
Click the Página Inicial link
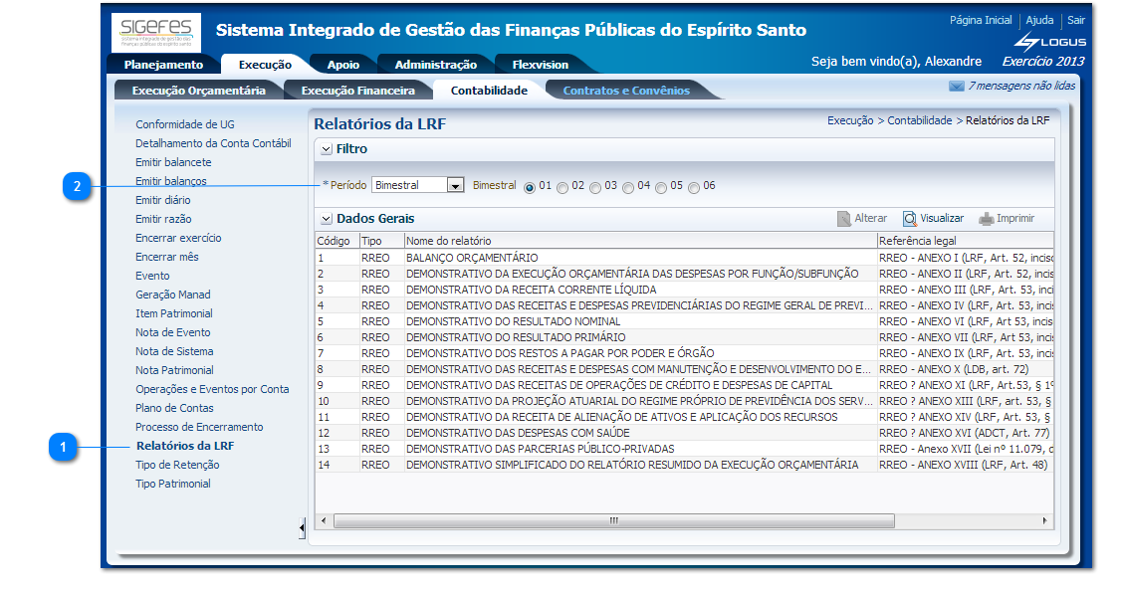(x=980, y=20)
